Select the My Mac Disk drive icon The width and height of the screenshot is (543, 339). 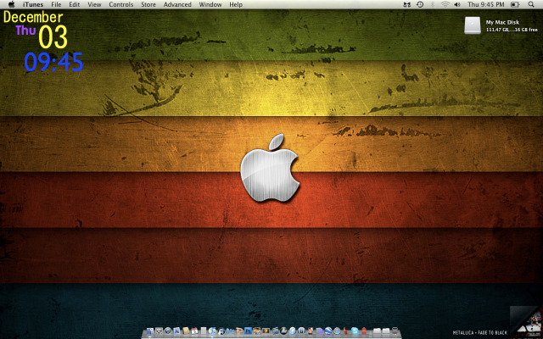click(x=473, y=25)
